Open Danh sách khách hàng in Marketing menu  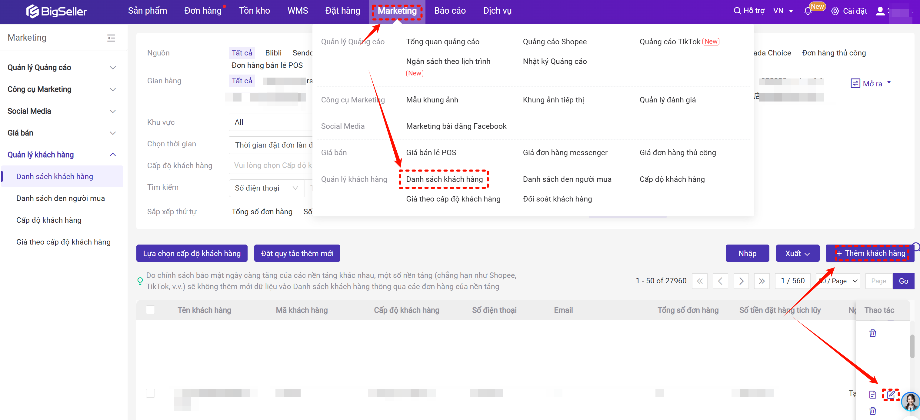pos(444,179)
